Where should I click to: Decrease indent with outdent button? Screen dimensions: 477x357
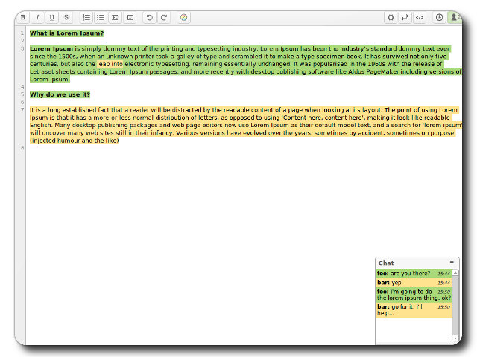(x=129, y=17)
